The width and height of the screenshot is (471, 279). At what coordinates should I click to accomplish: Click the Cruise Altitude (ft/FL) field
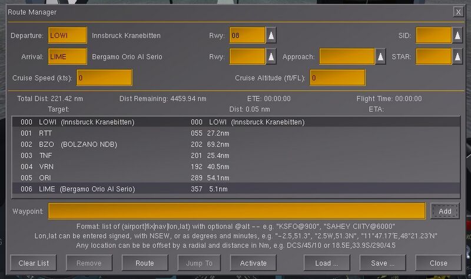(x=337, y=78)
